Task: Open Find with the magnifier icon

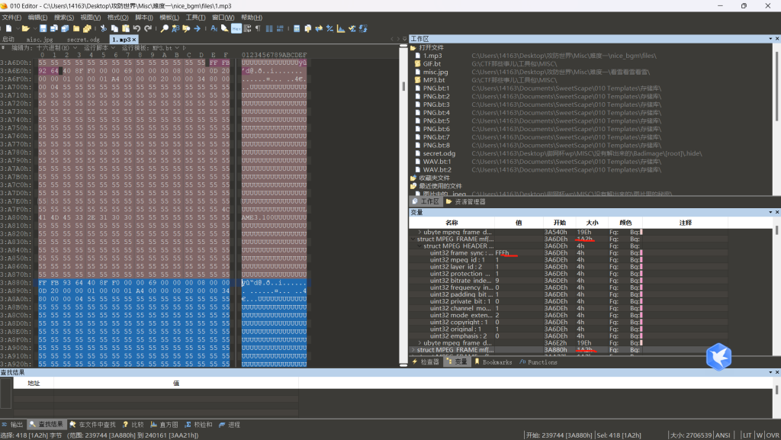Action: click(165, 28)
